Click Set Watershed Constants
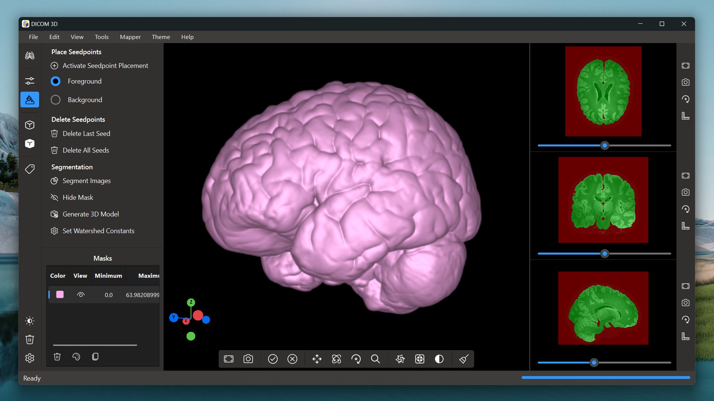Image resolution: width=714 pixels, height=401 pixels. point(98,231)
